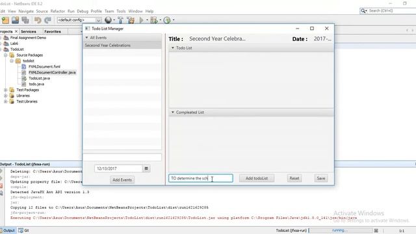Select FXMLDocument.fxml file
416x234 pixels.
pos(44,66)
